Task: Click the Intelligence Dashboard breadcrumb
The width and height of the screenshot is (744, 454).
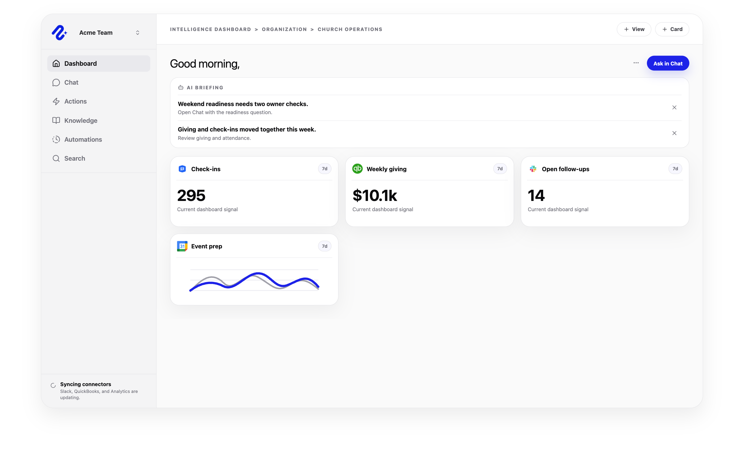Action: [210, 29]
